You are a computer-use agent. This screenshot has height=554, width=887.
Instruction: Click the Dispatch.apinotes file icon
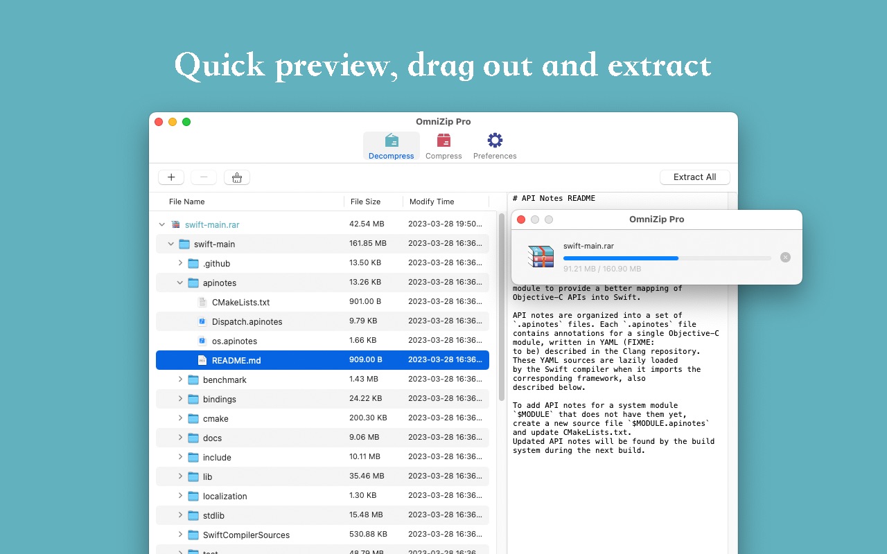pos(202,321)
